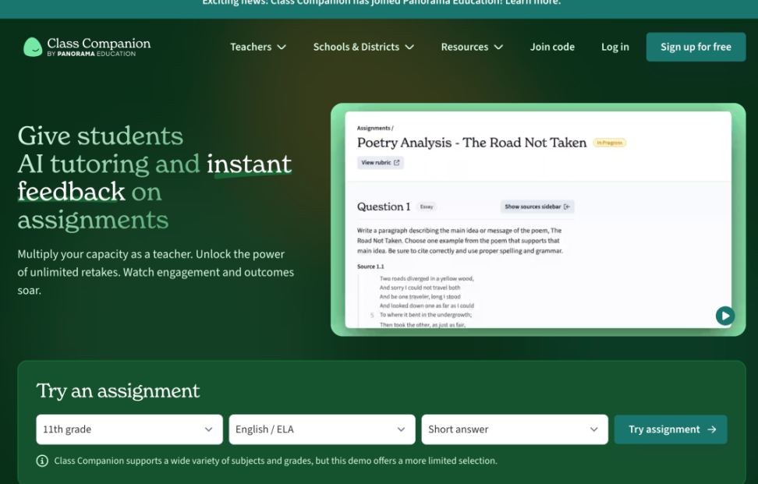Play the Poetry Analysis demo video
Image resolution: width=758 pixels, height=484 pixels.
pos(724,316)
